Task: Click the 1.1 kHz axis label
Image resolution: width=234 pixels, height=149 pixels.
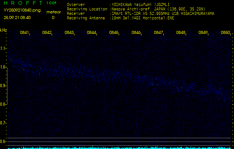Action: (3, 48)
